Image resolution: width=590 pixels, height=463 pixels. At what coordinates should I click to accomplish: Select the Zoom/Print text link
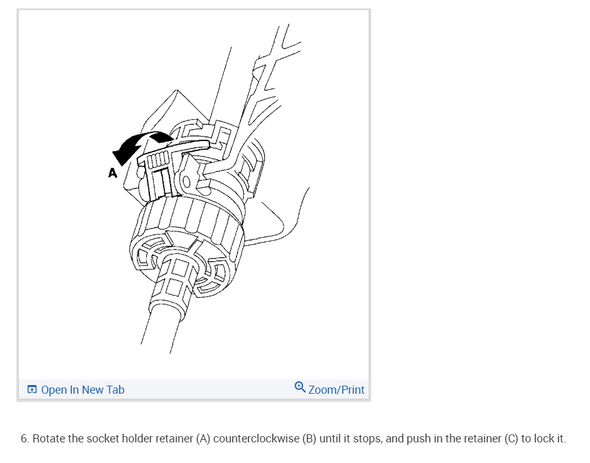click(336, 390)
